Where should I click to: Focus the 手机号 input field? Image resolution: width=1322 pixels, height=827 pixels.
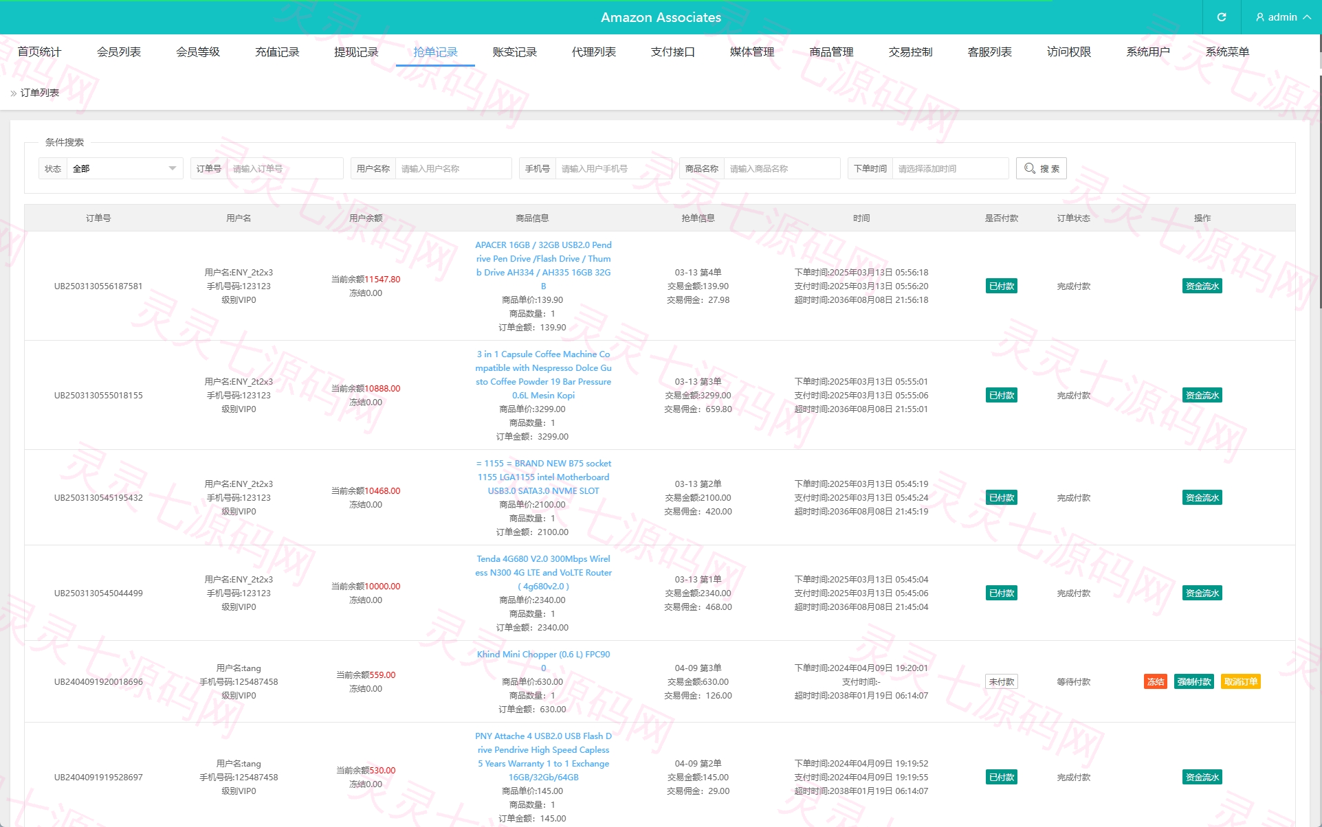click(x=613, y=168)
